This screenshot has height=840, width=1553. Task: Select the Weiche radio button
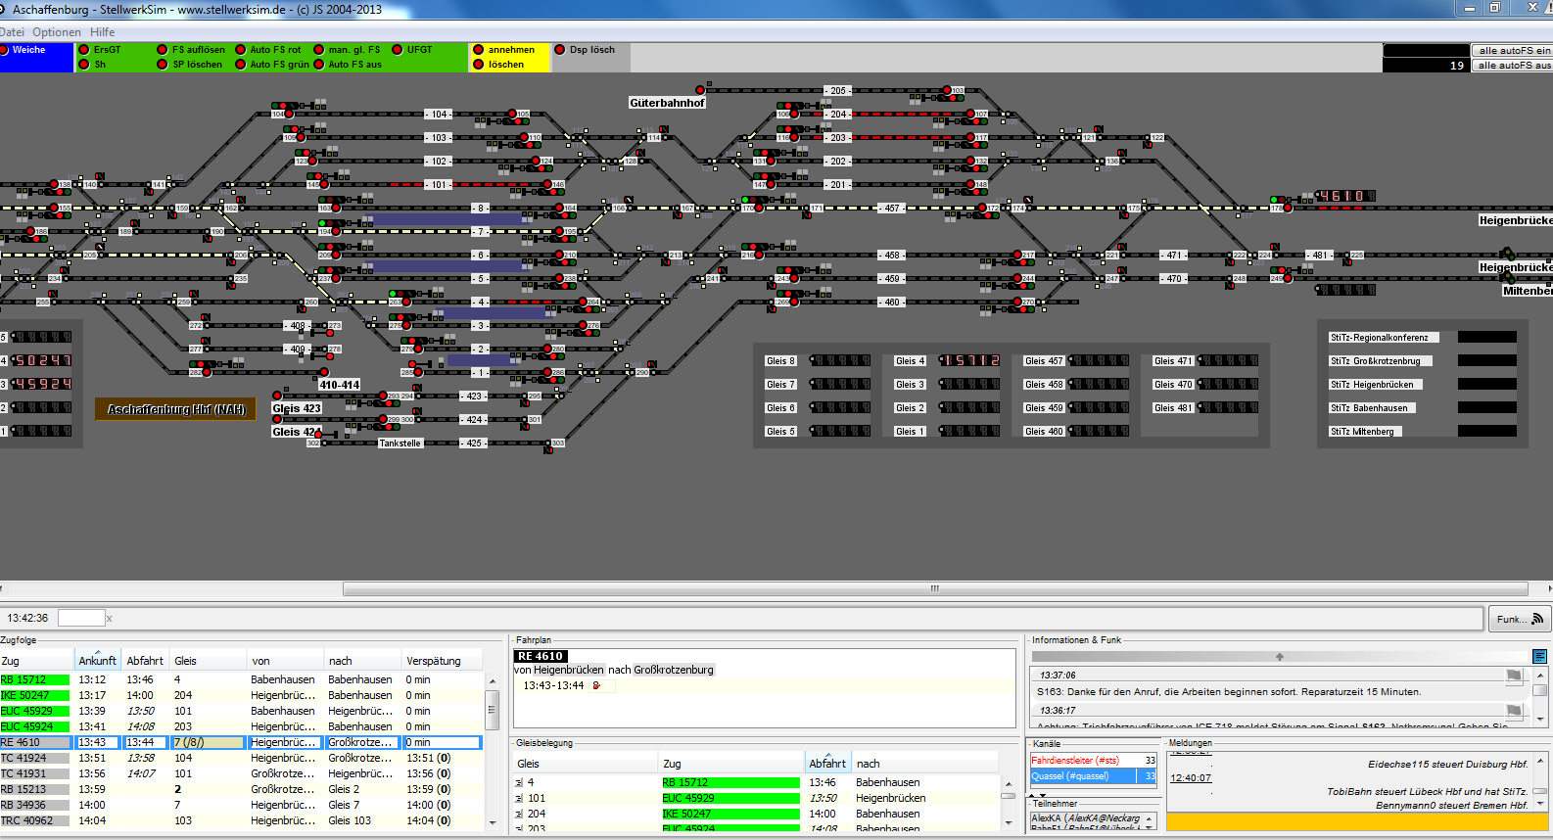[5, 50]
